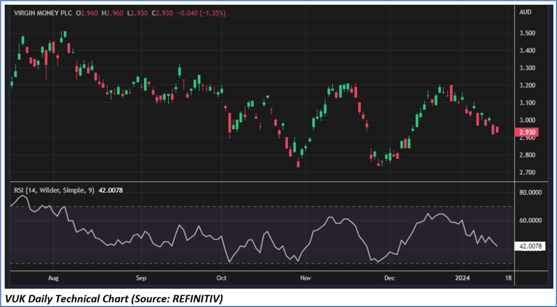Click the 3.000 price axis label
The height and width of the screenshot is (307, 557).
pos(527,121)
